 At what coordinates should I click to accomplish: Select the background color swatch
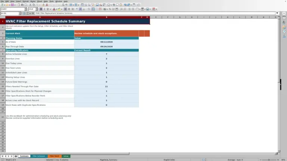click(59, 9)
